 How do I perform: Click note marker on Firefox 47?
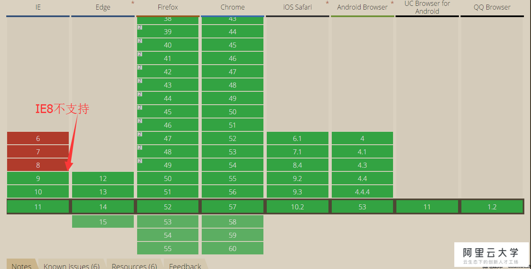point(140,134)
